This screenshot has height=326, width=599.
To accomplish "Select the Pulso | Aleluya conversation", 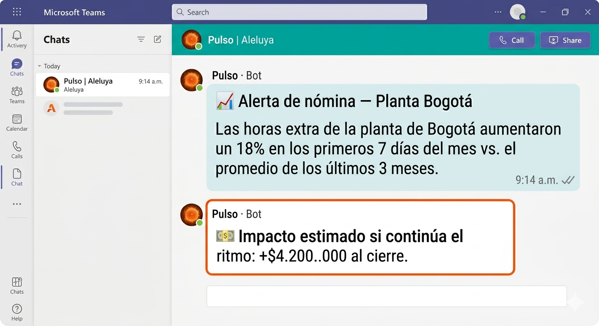I will pos(102,84).
